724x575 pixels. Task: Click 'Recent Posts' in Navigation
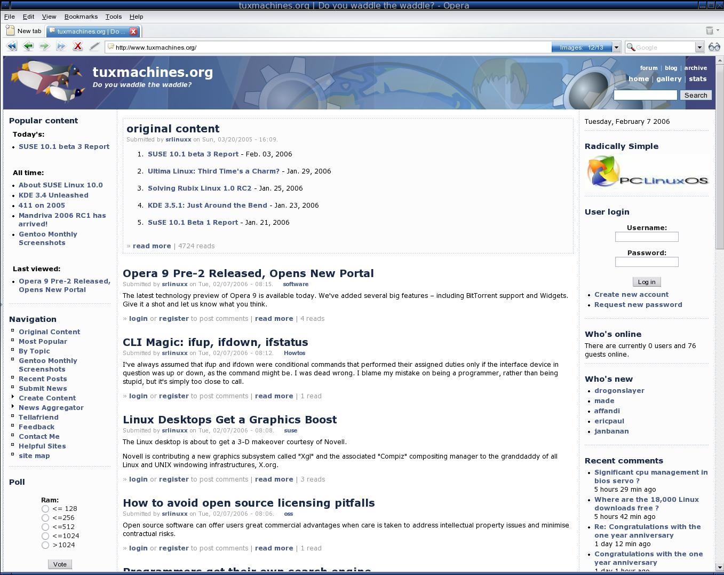[43, 379]
